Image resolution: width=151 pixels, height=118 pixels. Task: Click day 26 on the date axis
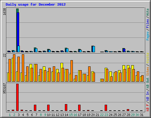click(x=119, y=115)
